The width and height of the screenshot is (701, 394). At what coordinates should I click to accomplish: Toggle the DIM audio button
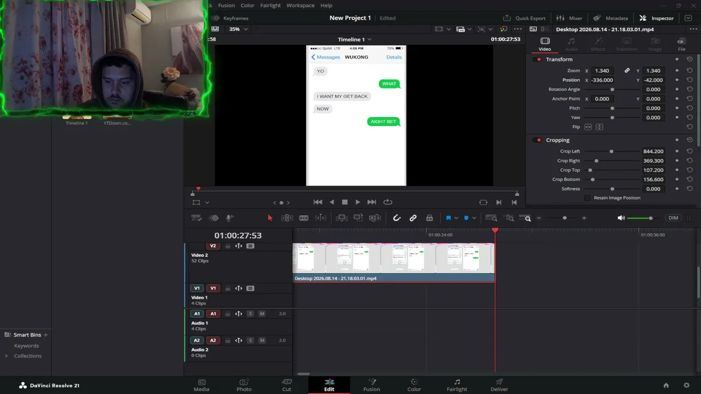click(673, 218)
